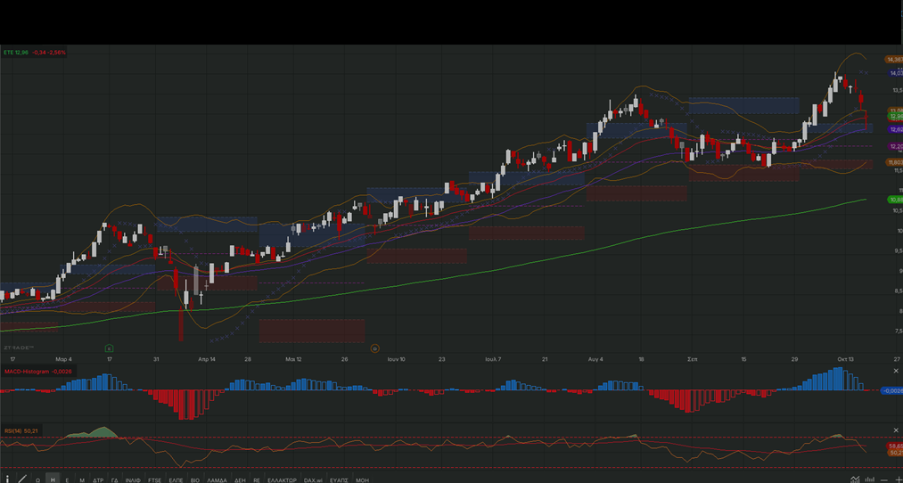Open the FTSE symbol shortcut
Image resolution: width=903 pixels, height=483 pixels.
(x=154, y=480)
